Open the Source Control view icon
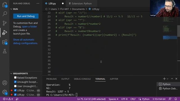 tap(4, 23)
